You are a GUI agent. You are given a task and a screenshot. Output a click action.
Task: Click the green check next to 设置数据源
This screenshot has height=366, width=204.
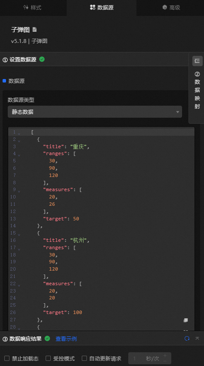[42, 59]
